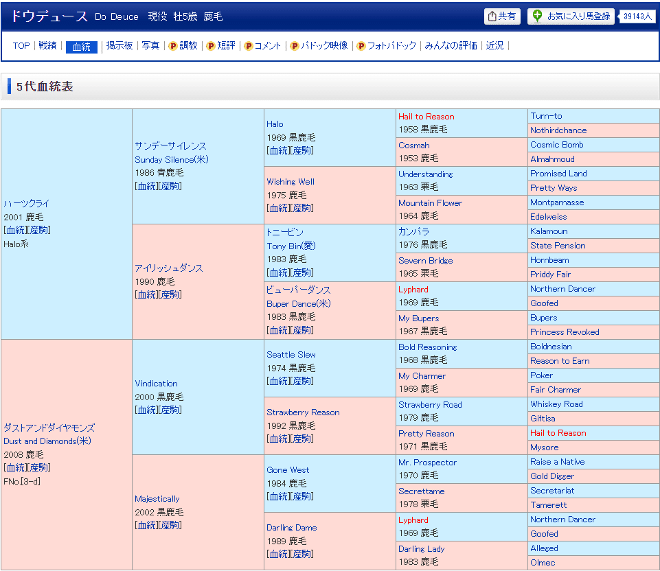This screenshot has height=571, width=660.
Task: Click 血統 link under ハーツクライ
Action: (x=15, y=231)
